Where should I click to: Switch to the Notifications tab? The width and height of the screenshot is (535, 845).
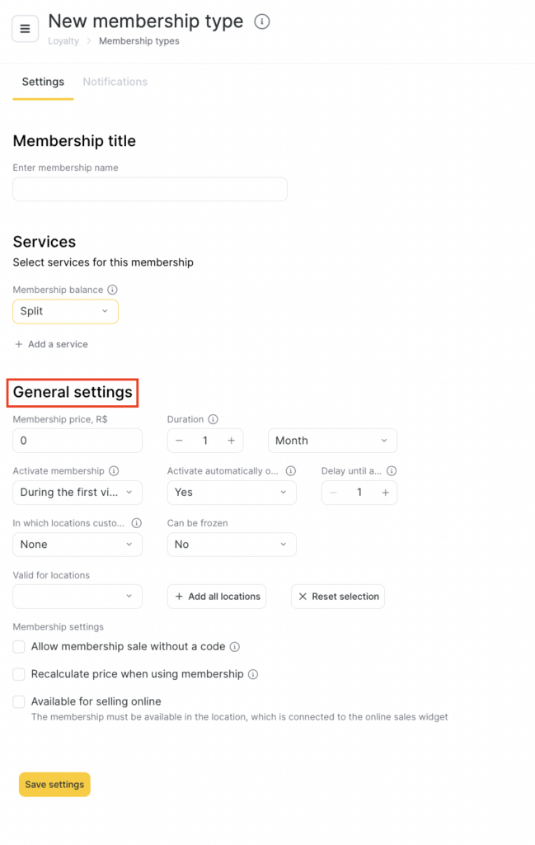115,82
